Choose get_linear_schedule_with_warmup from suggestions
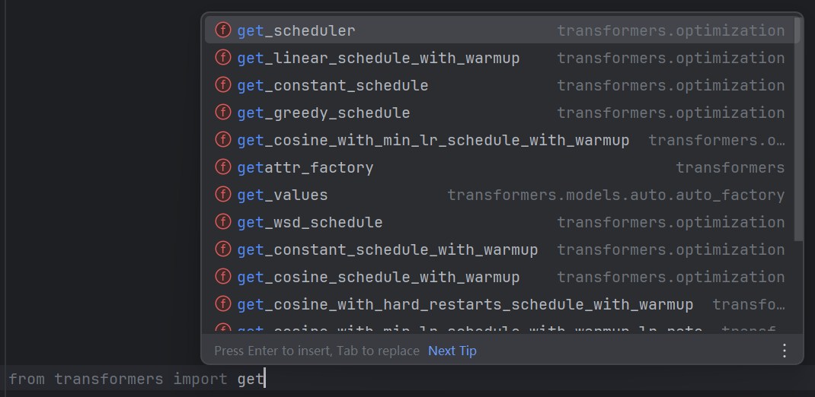Viewport: 815px width, 397px height. [x=499, y=58]
